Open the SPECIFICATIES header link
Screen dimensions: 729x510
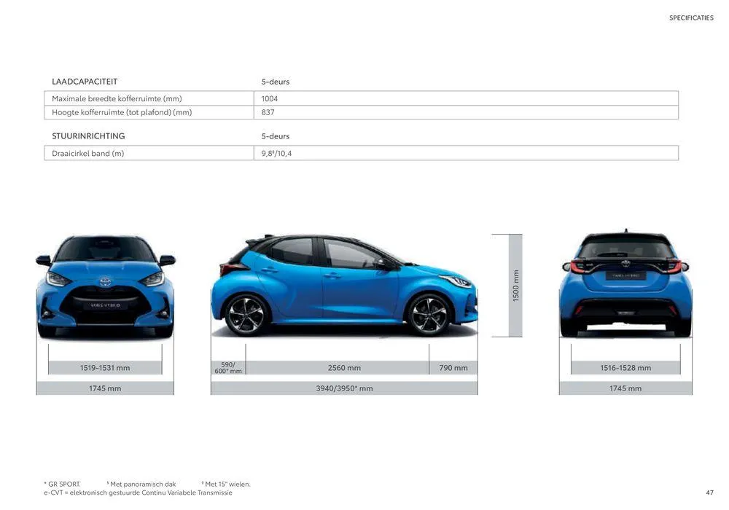[x=691, y=17]
